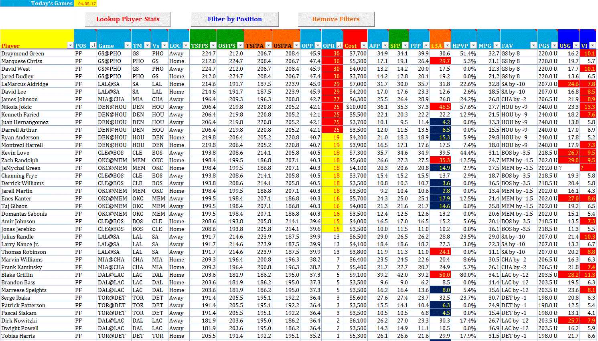Viewport: 598px width, 341px height.
Task: Select the JaMychal Green player cell
Action: tap(37, 168)
